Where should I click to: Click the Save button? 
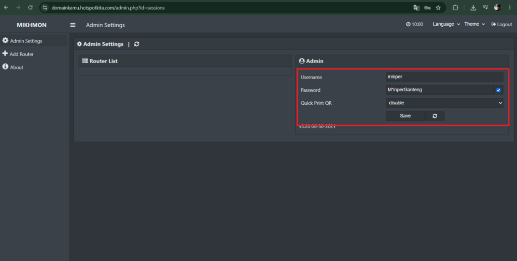[x=405, y=116]
